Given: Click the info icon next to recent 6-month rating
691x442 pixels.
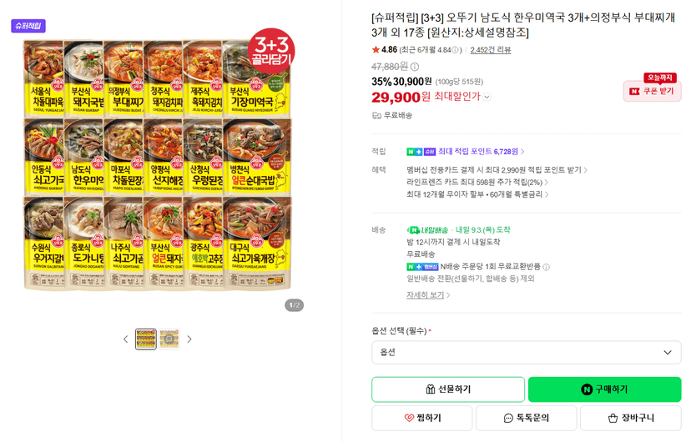Looking at the screenshot, I should 455,50.
